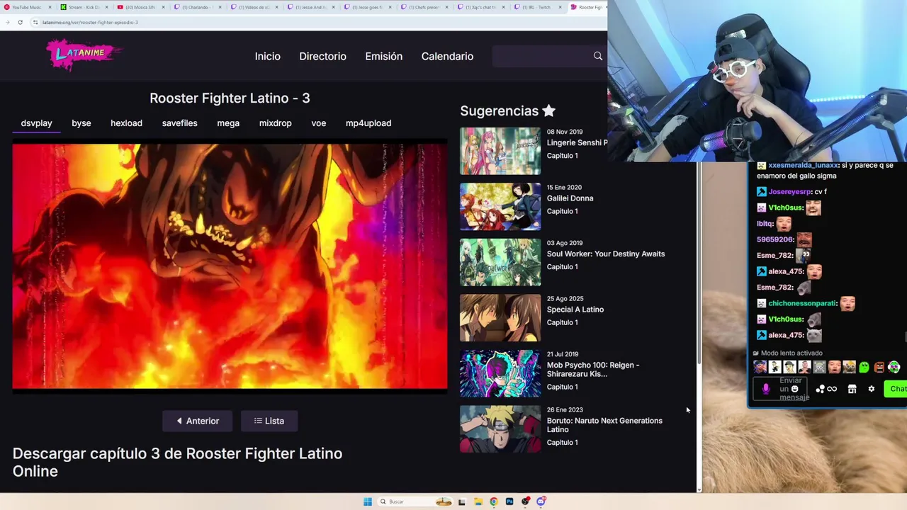Click the latanime.org address bar
This screenshot has height=510, width=907.
click(x=319, y=22)
